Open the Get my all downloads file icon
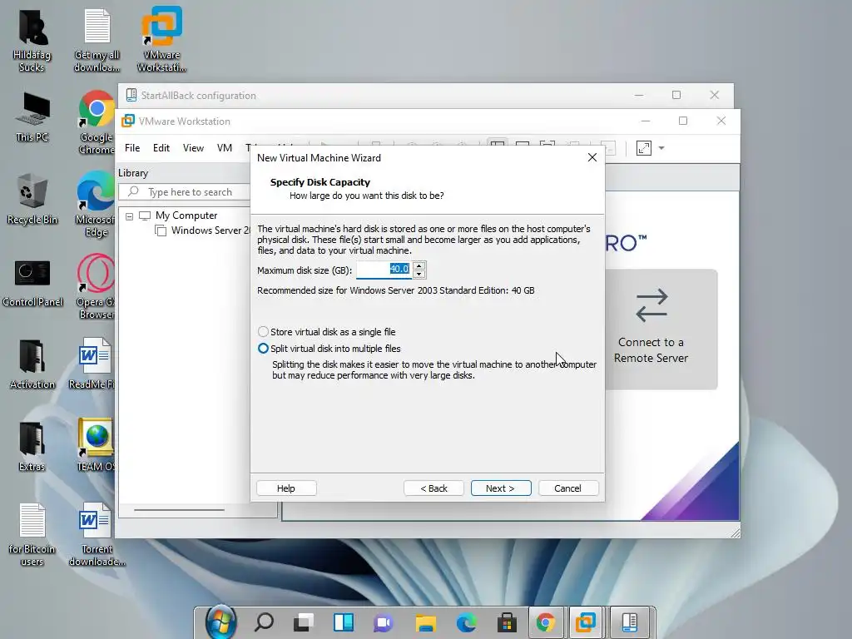Screen dimensions: 852x639 click(97, 40)
